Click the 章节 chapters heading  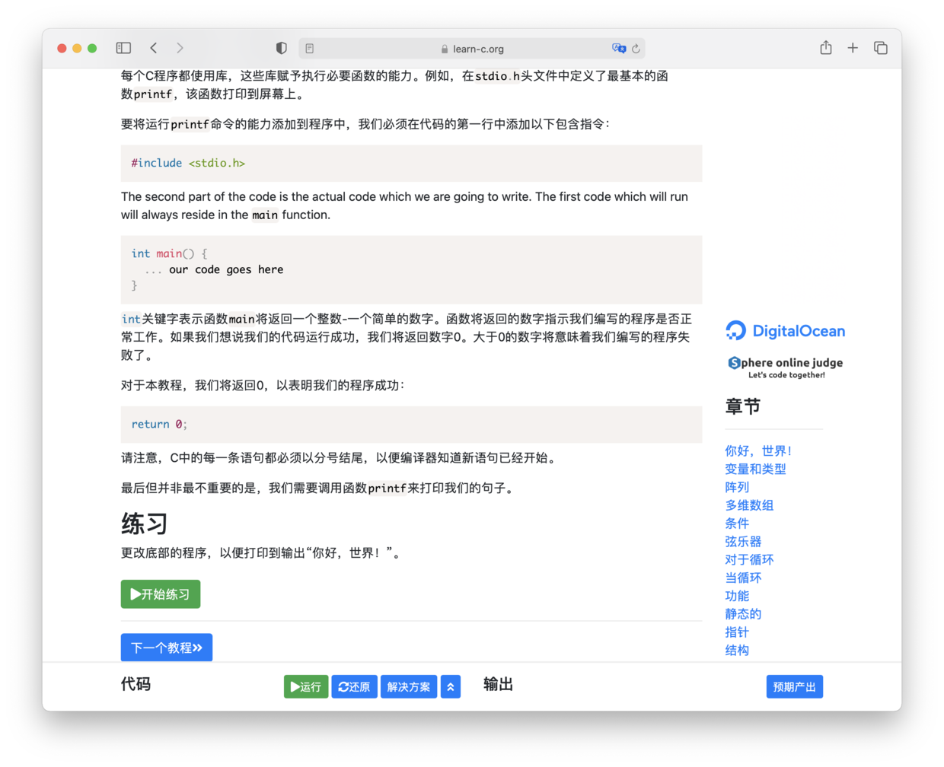[x=742, y=406]
